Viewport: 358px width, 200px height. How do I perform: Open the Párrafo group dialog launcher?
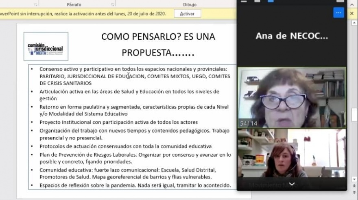tap(113, 4)
